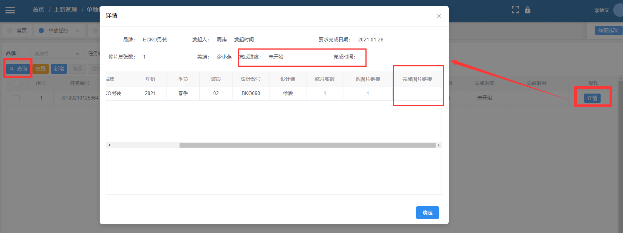Click the lock screen icon

(x=527, y=10)
